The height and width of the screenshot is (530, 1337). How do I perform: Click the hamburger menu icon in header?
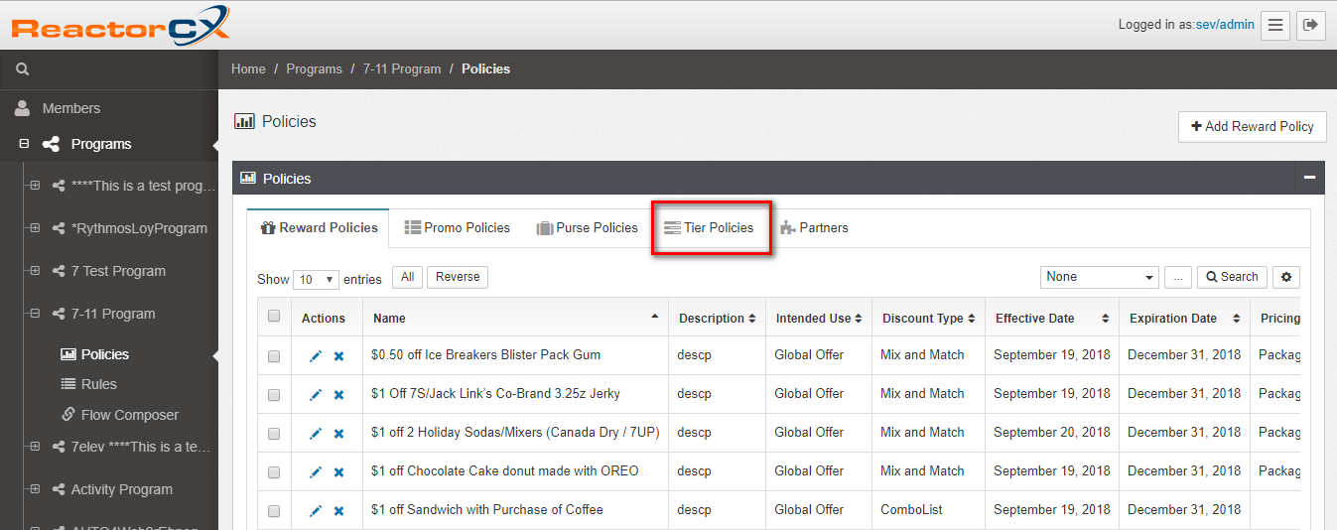[x=1275, y=25]
